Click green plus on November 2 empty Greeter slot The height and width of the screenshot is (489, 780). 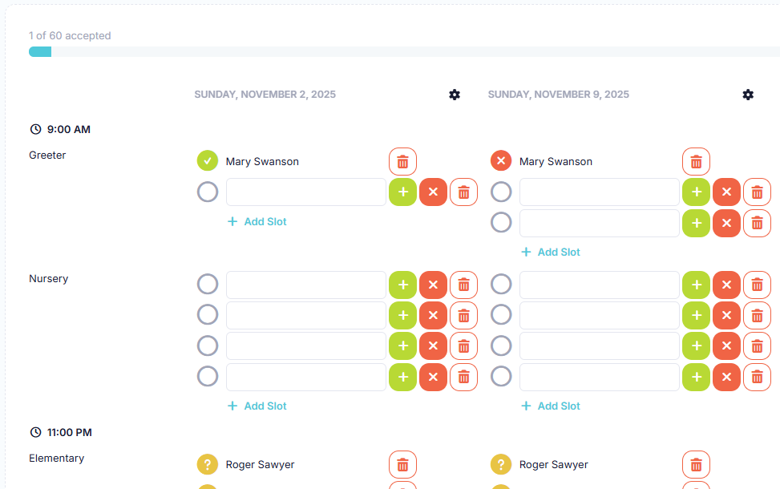coord(402,192)
